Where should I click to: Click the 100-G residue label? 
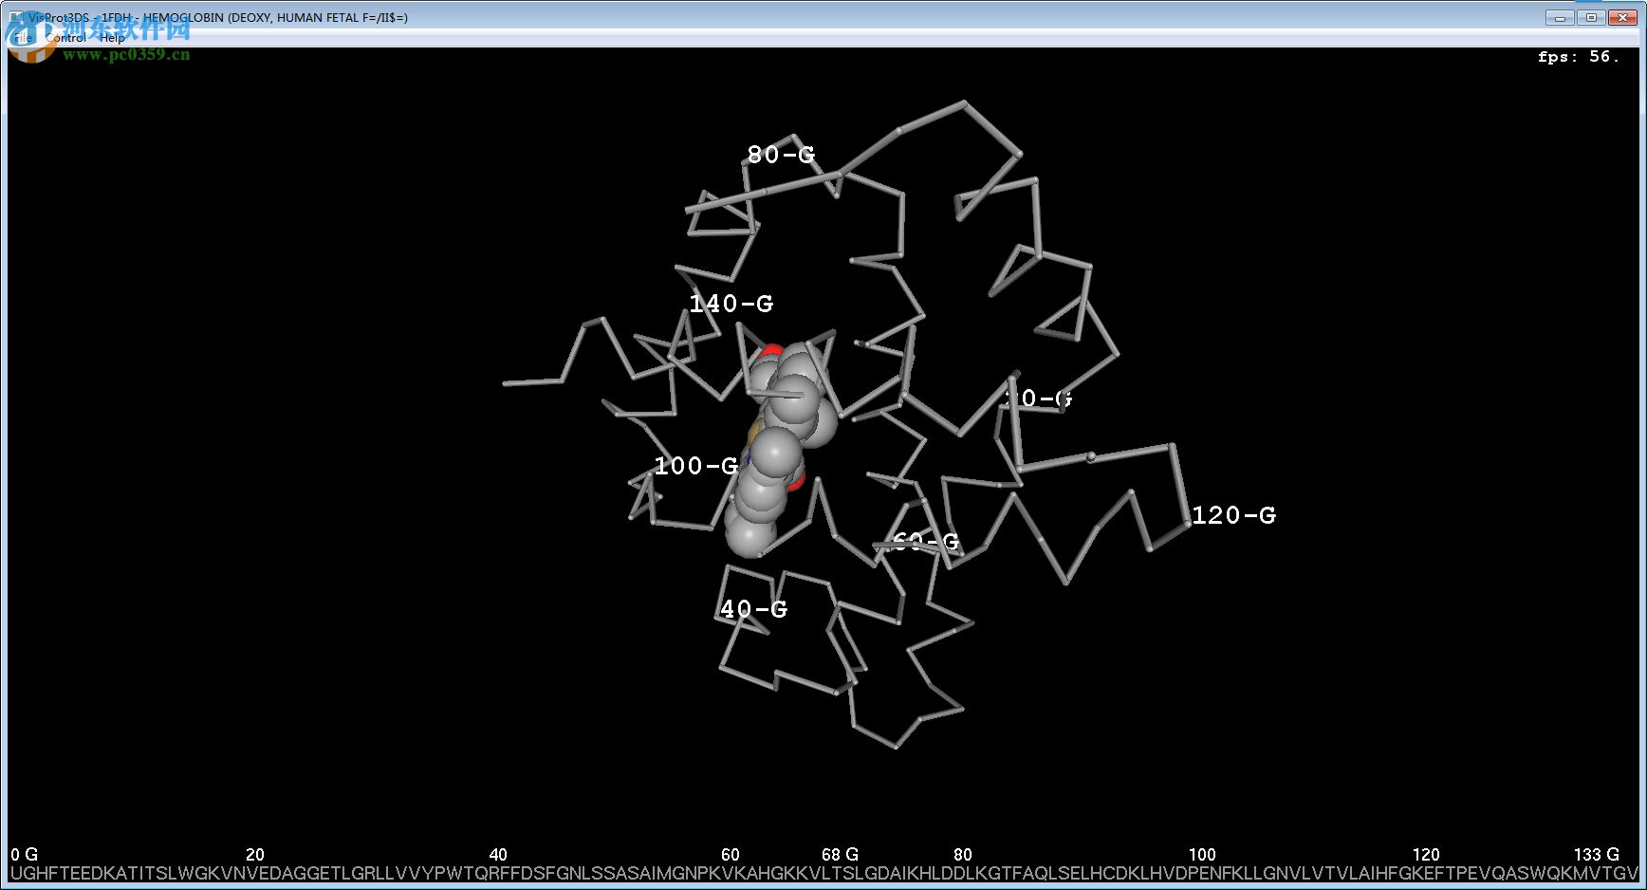point(696,466)
